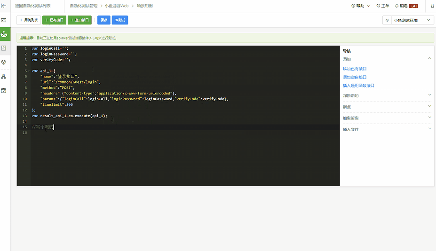The height and width of the screenshot is (251, 436).
Task: Click the "method":"POST" code line
Action: tap(57, 87)
